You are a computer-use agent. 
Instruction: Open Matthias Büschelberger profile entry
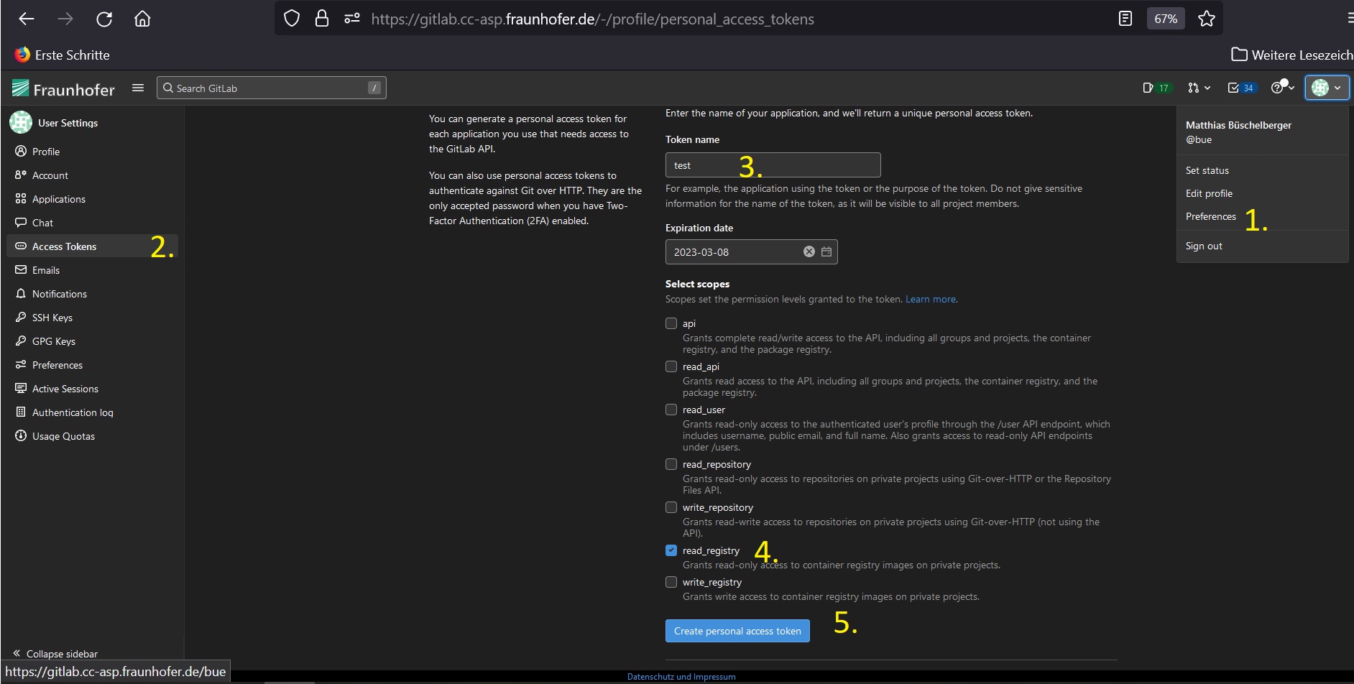[1238, 131]
